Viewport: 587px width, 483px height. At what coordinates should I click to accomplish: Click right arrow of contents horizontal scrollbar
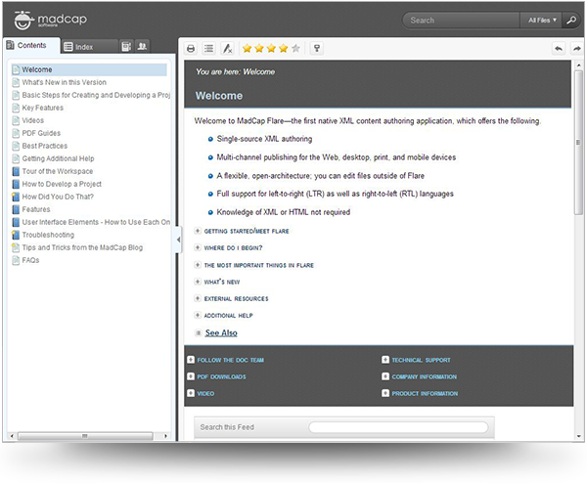pos(165,436)
